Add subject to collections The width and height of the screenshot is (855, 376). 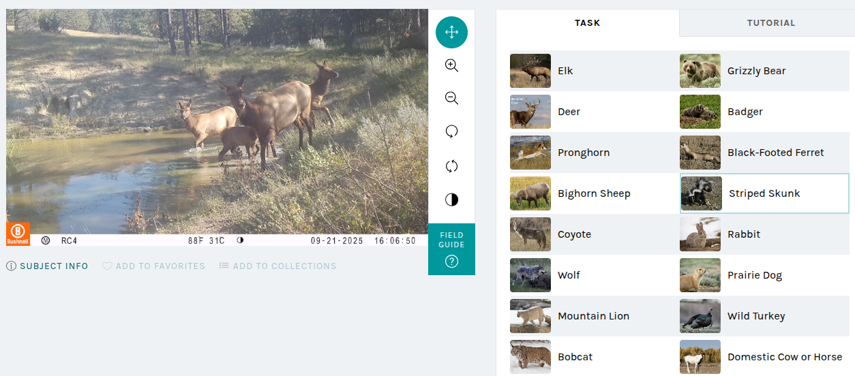click(x=277, y=266)
